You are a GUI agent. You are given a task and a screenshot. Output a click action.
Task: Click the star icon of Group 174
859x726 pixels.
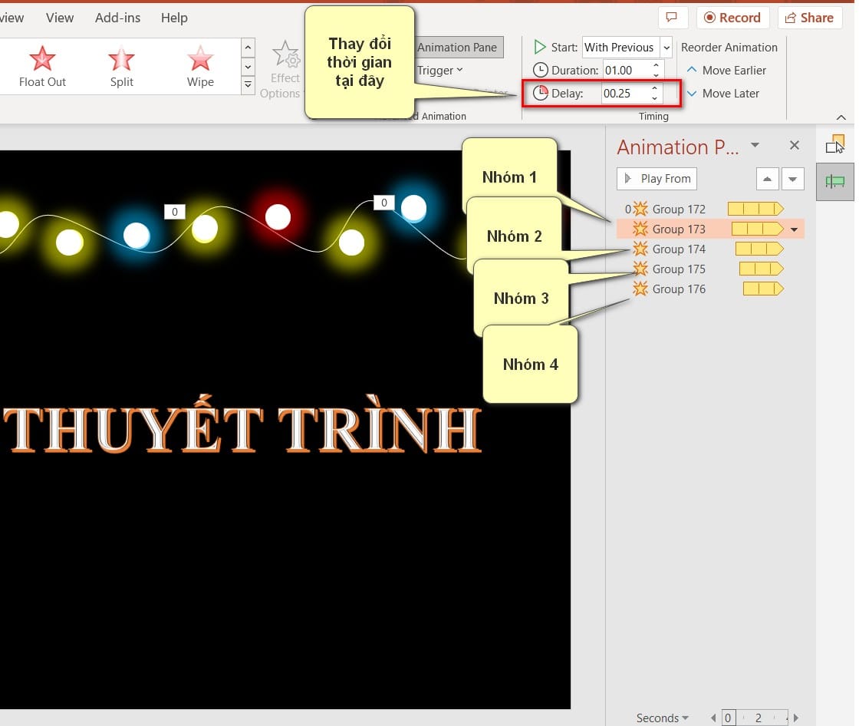[640, 249]
